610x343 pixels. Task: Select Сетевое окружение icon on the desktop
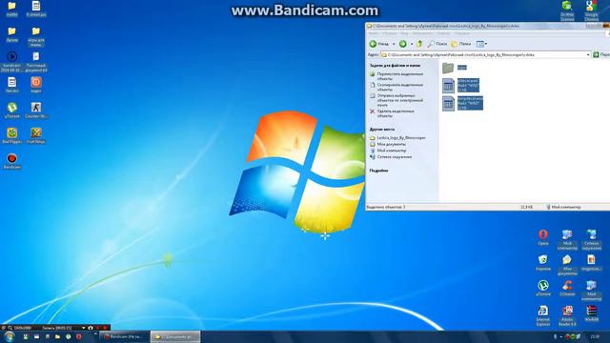(591, 239)
